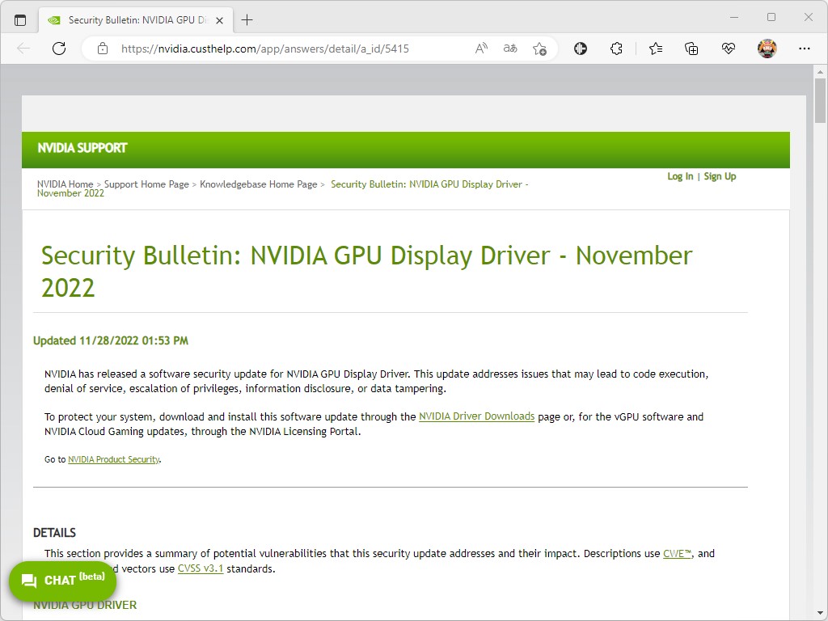Open the tab actions menu icon
This screenshot has width=828, height=621.
pyautogui.click(x=20, y=20)
